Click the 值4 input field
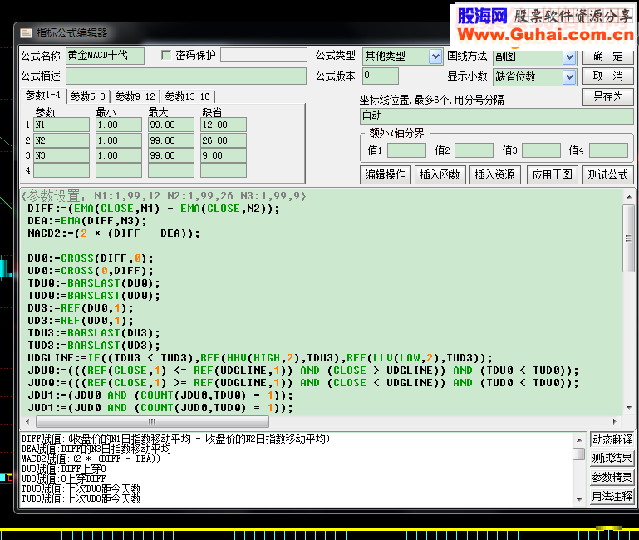The height and width of the screenshot is (540, 639). 608,150
